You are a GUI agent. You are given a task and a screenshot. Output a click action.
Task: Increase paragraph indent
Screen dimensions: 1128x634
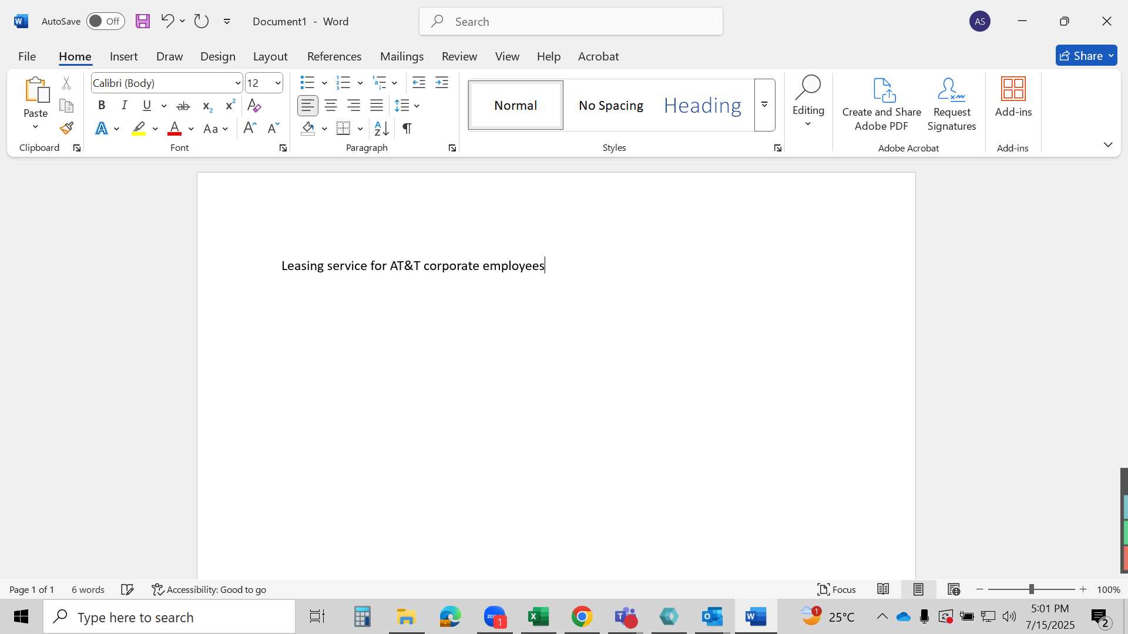[x=442, y=83]
